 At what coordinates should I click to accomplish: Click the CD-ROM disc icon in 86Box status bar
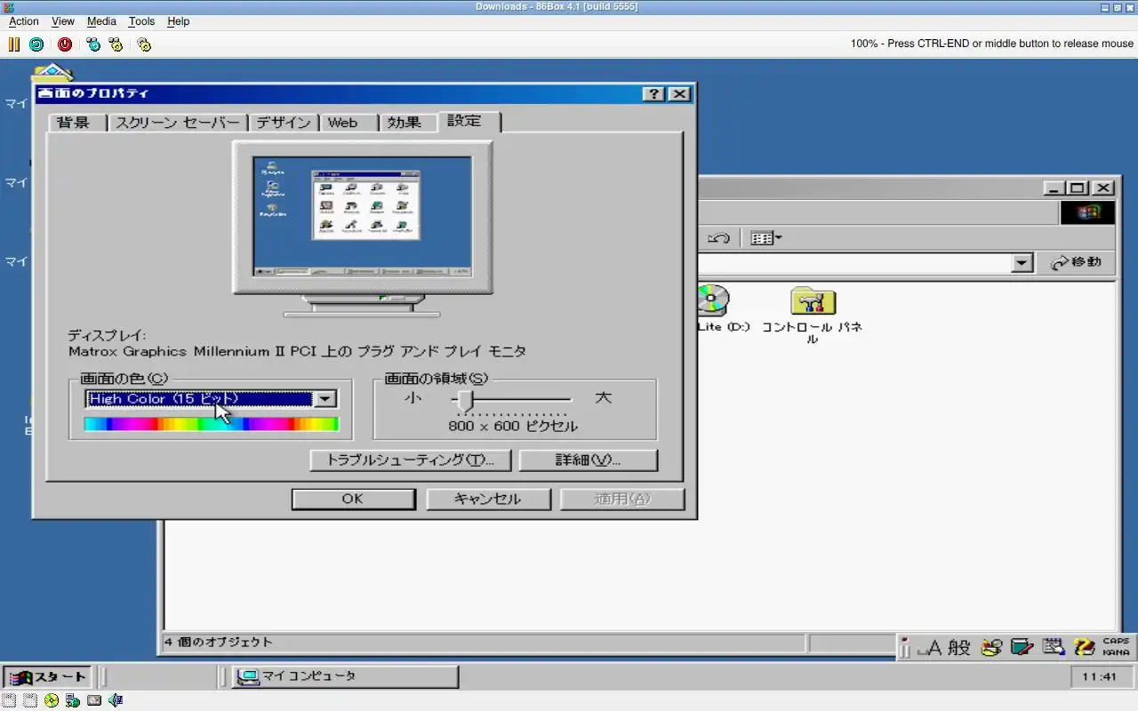point(52,700)
